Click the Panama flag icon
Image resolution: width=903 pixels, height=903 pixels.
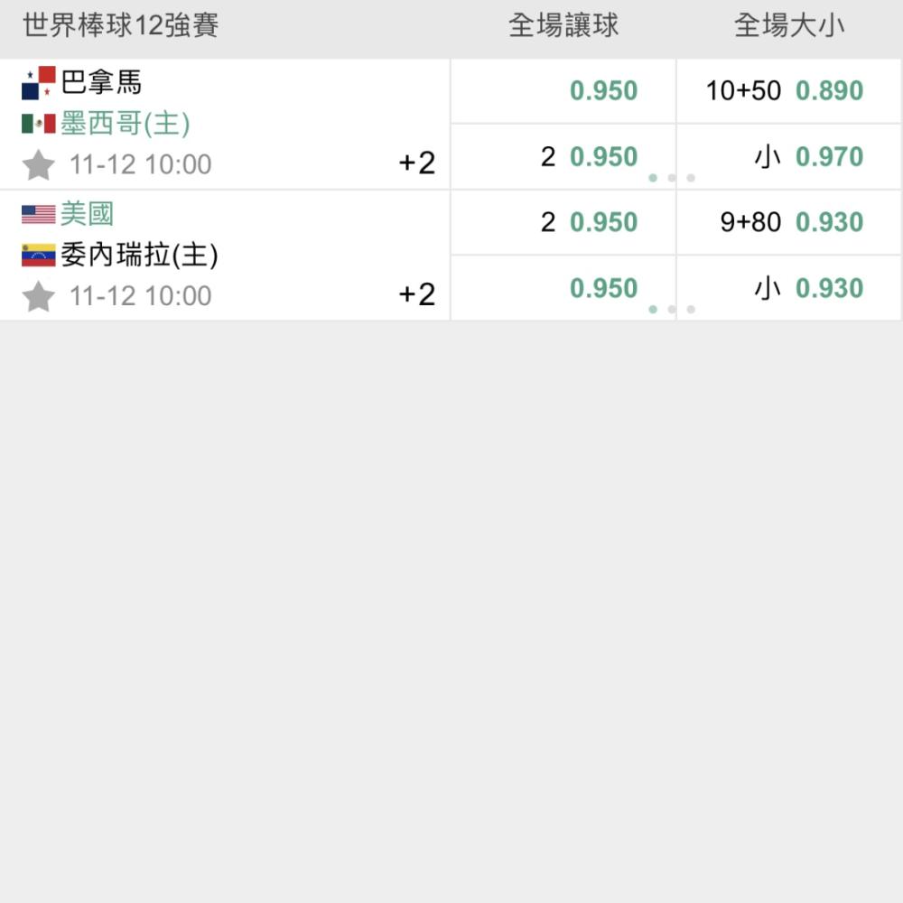coord(38,82)
